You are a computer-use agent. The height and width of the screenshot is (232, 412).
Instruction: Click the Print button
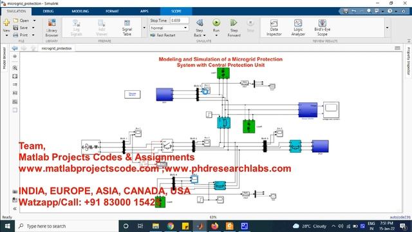[x=21, y=35]
